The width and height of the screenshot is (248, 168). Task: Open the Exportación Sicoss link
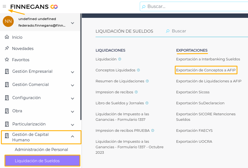[x=193, y=92]
